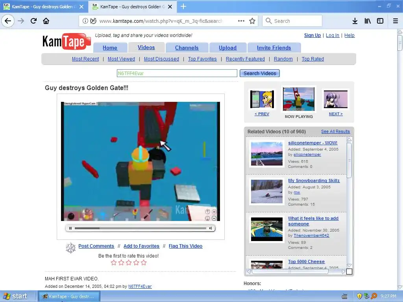Screen dimensions: 403x302
Task: Switch to the first browser tab
Action: tap(44, 7)
